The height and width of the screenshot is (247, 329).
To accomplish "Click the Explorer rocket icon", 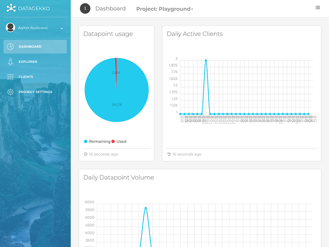I will pyautogui.click(x=10, y=62).
